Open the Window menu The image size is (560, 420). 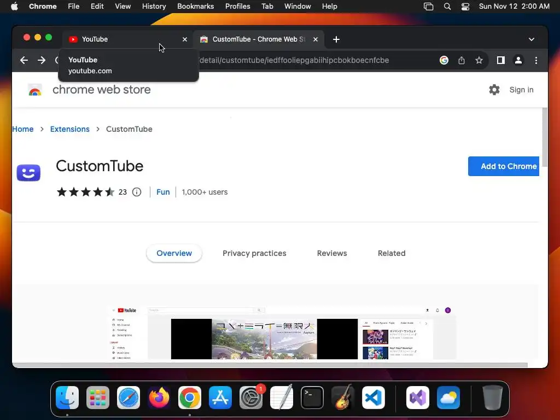tap(297, 7)
